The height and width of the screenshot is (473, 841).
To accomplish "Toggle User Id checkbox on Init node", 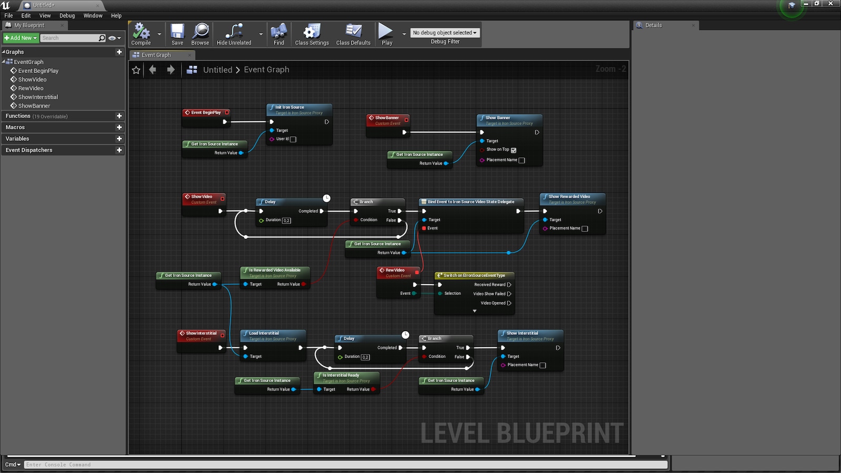I will click(293, 139).
